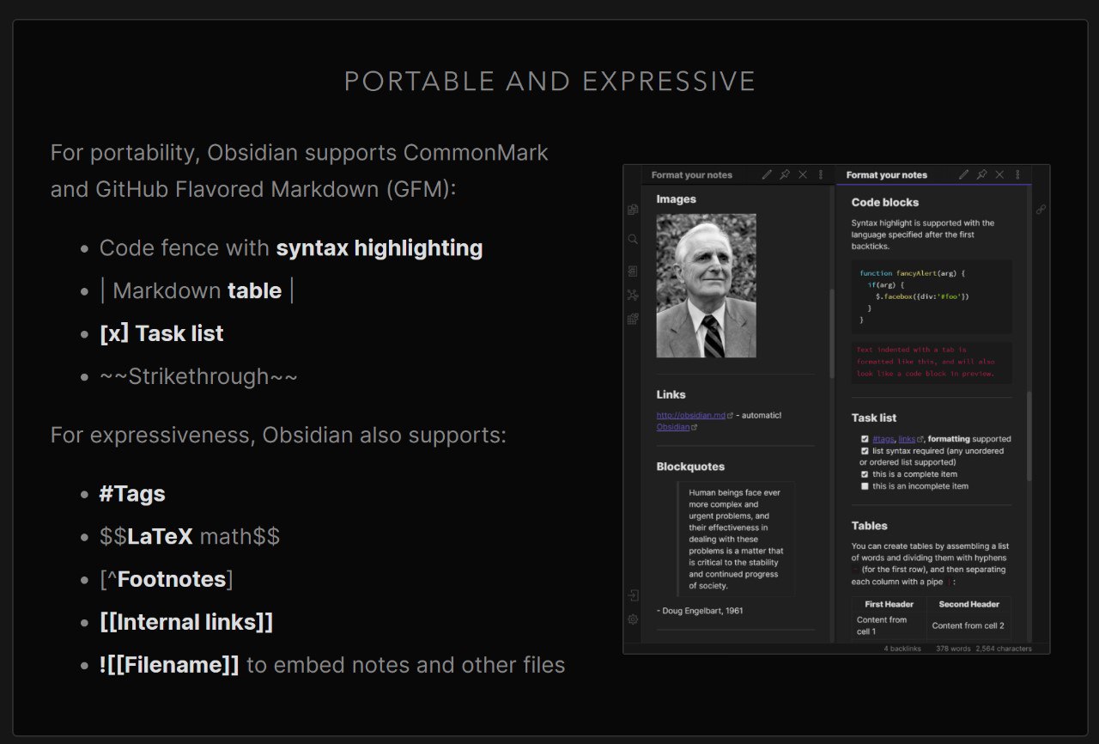Image resolution: width=1099 pixels, height=744 pixels.
Task: Click the link icon on the right sidebar
Action: pos(1041,209)
